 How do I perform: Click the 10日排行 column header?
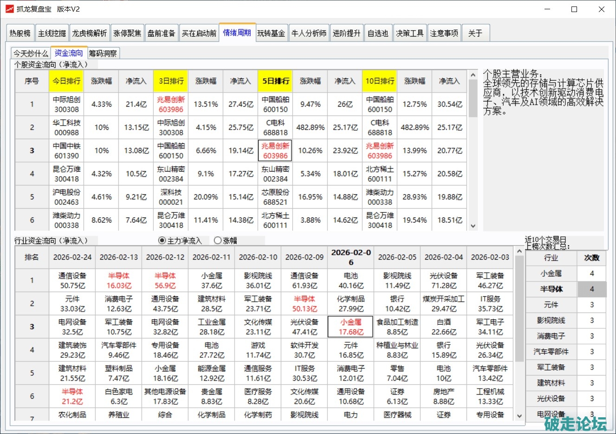(380, 81)
